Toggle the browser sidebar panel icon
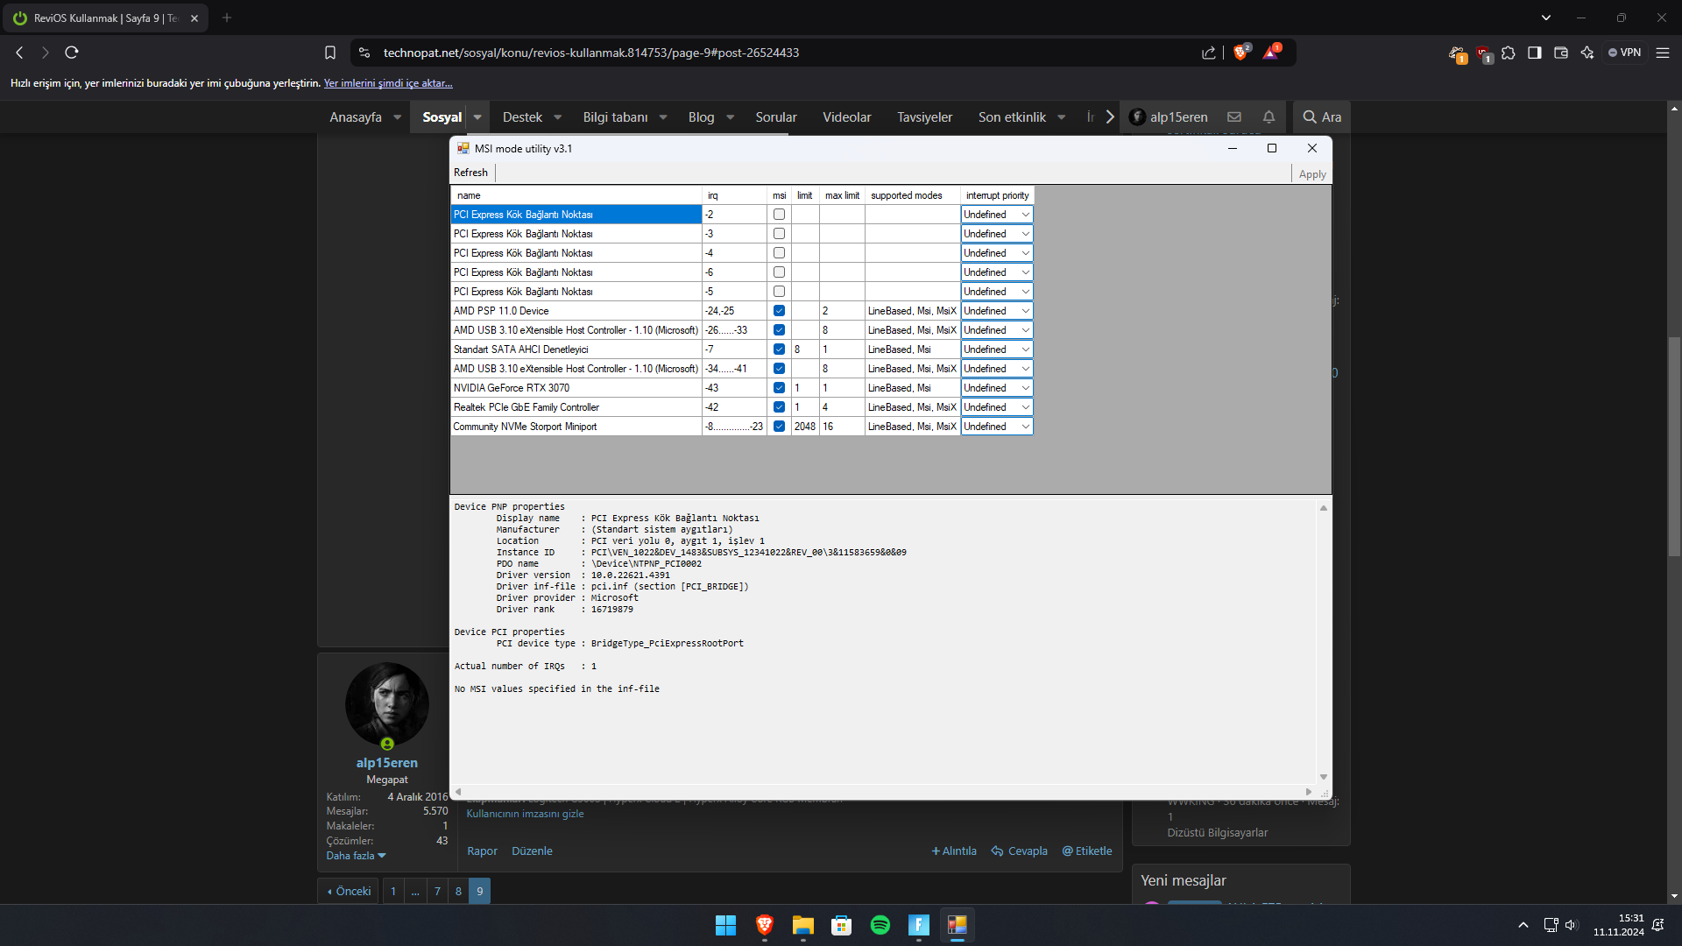The height and width of the screenshot is (946, 1682). [x=1534, y=53]
